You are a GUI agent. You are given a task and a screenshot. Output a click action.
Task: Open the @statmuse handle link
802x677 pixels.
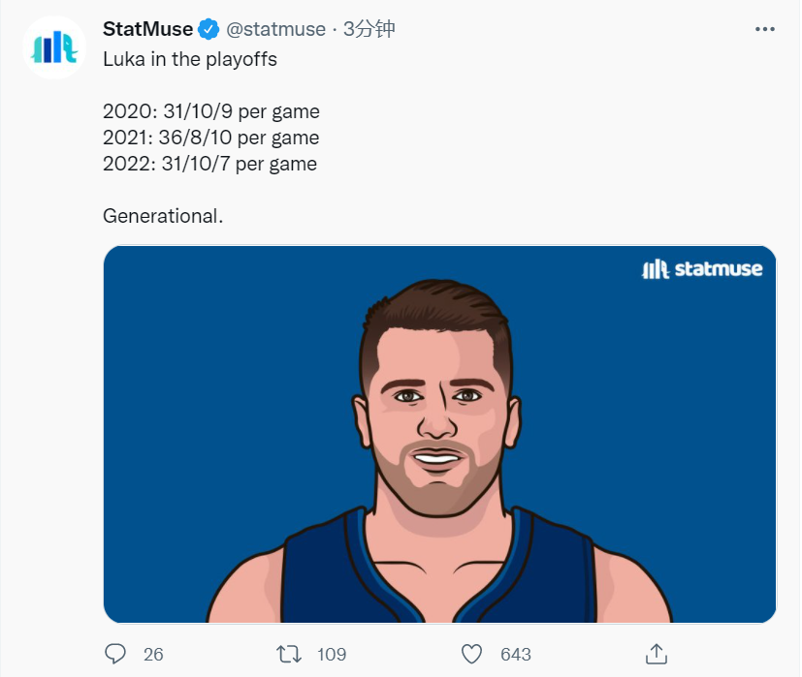tap(275, 30)
